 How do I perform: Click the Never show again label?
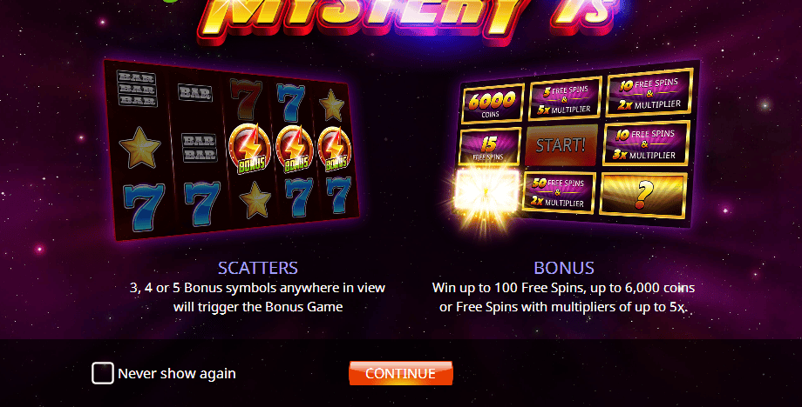[x=176, y=373]
